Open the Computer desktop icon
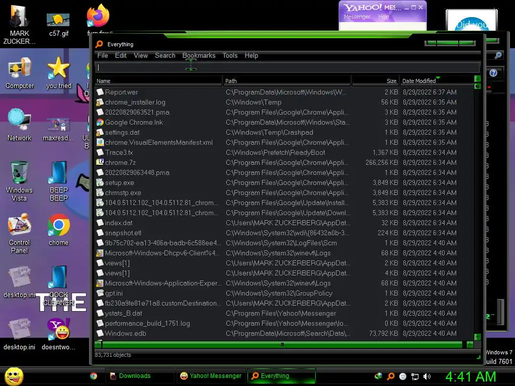 coord(20,73)
